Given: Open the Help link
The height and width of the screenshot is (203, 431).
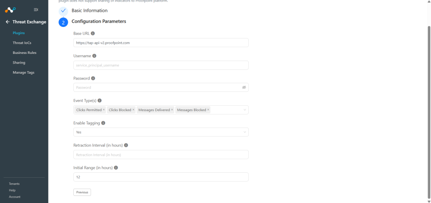Looking at the screenshot, I should [12, 190].
